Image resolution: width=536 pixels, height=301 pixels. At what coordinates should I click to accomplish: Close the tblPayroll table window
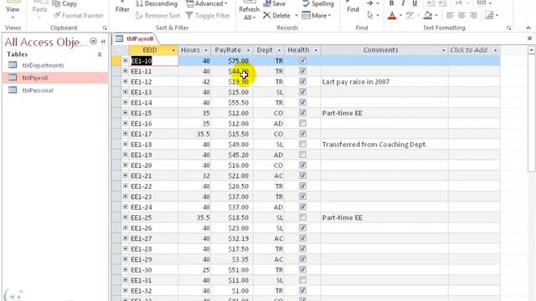coord(529,38)
